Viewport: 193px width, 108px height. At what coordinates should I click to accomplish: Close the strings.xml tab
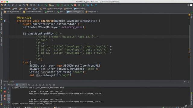pos(97,12)
